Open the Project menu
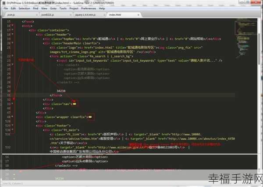This screenshot has height=187, width=263. click(74, 8)
